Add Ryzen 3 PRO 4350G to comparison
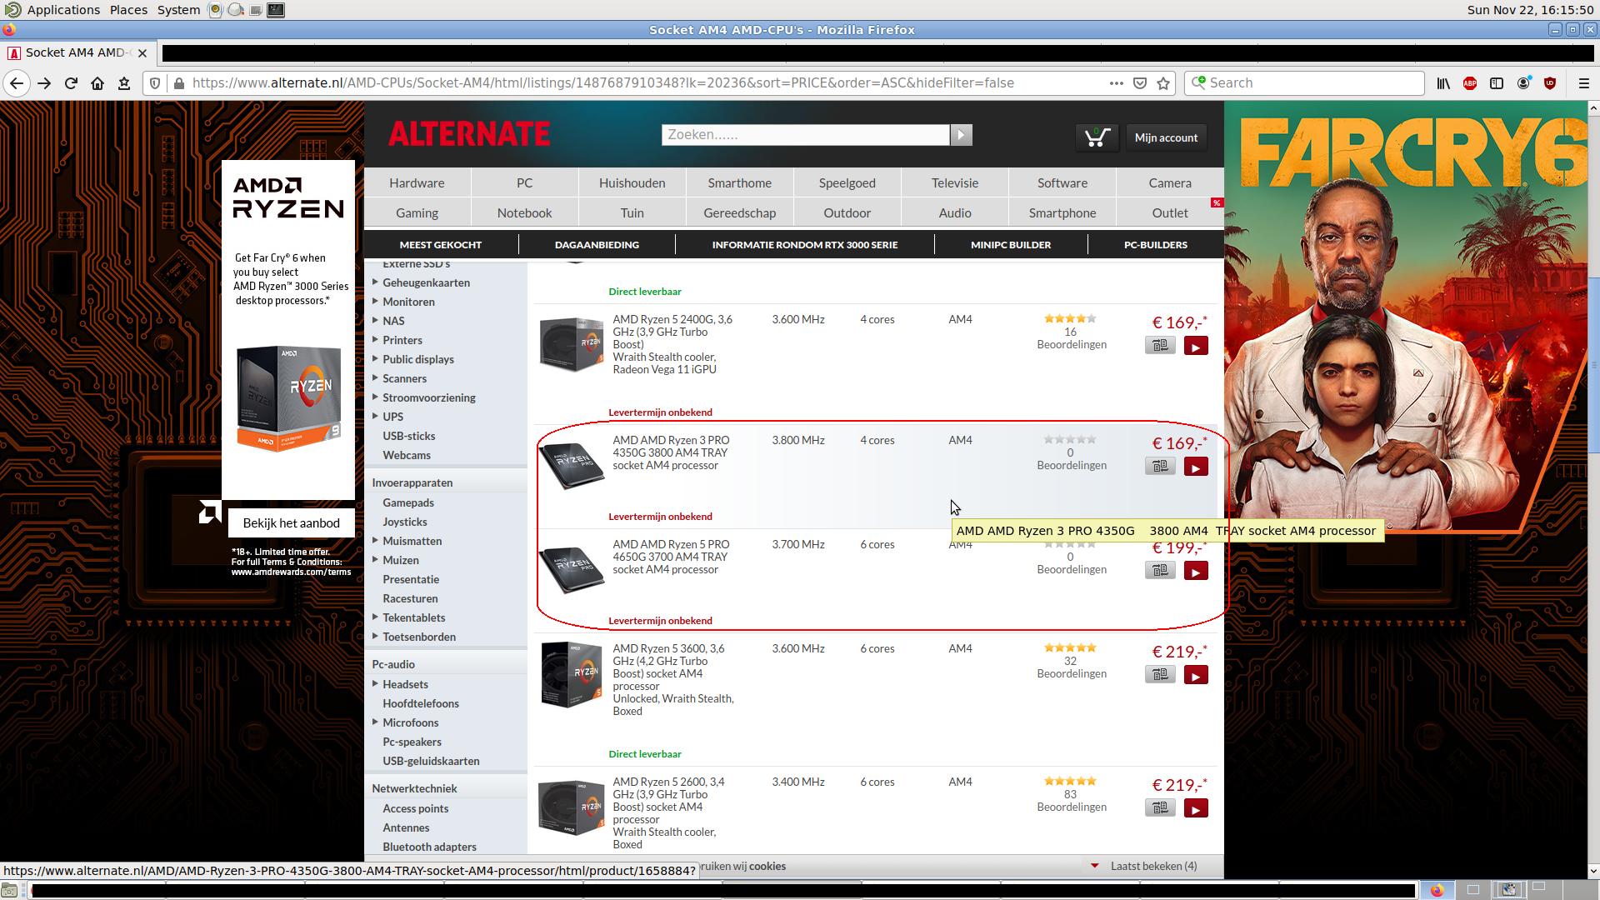 1160,466
